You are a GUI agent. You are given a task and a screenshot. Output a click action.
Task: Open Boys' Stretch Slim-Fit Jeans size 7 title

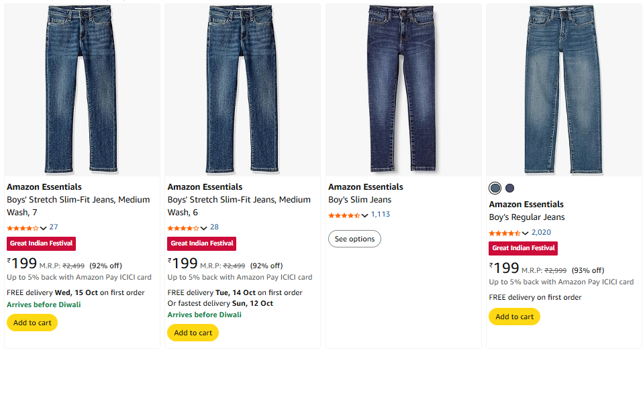(78, 205)
